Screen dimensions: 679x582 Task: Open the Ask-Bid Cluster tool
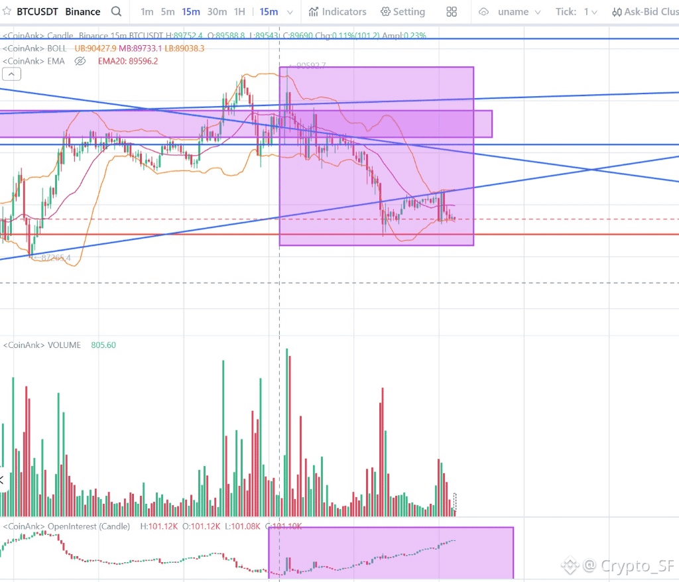pos(645,12)
